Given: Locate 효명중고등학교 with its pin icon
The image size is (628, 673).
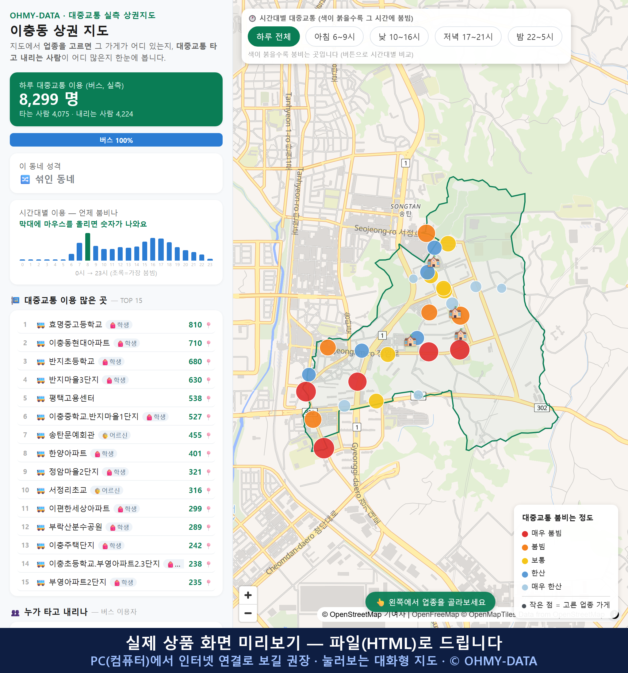Looking at the screenshot, I should [209, 325].
